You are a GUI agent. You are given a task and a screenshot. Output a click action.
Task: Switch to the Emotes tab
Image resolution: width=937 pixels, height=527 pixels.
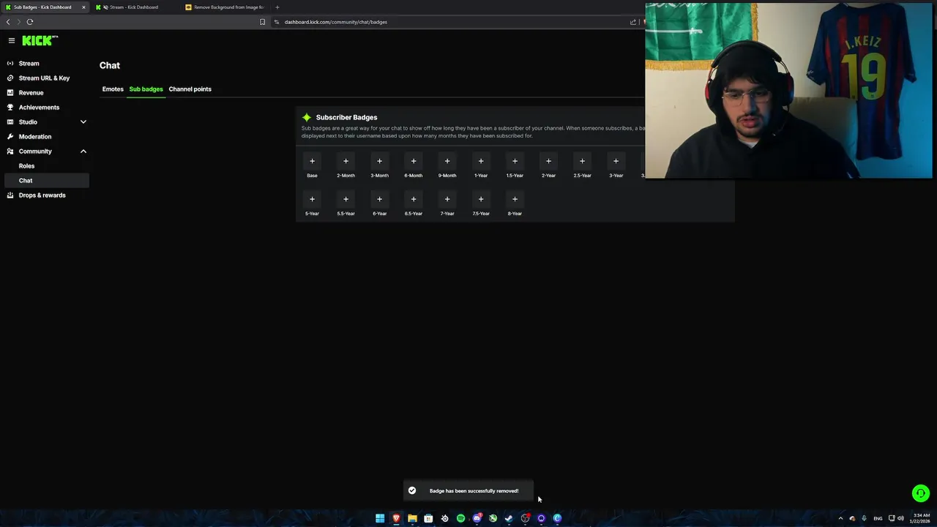tap(113, 89)
